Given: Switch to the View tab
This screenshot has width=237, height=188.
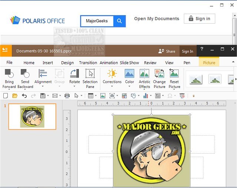Looking at the screenshot, I should point(169,63).
